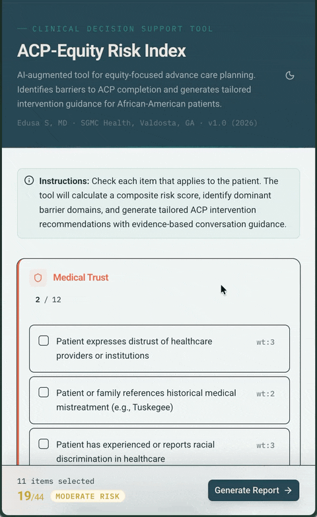
Task: Toggle dark mode with the moon icon
Action: [290, 75]
